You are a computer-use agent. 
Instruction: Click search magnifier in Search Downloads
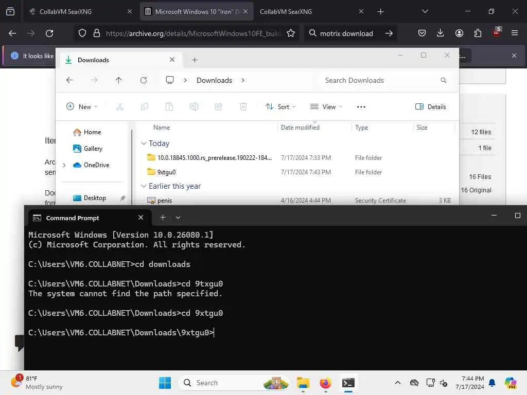click(x=444, y=80)
